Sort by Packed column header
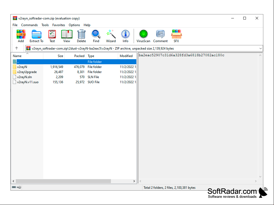The image size is (274, 205). (x=75, y=56)
